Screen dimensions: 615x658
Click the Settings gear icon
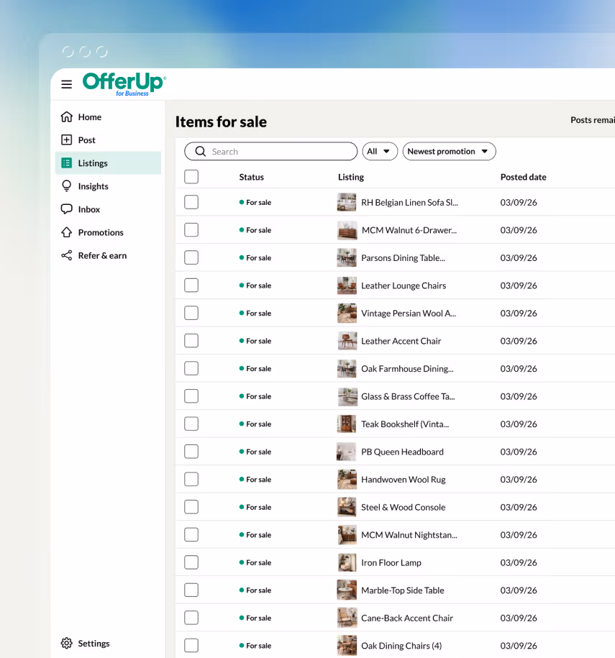67,643
